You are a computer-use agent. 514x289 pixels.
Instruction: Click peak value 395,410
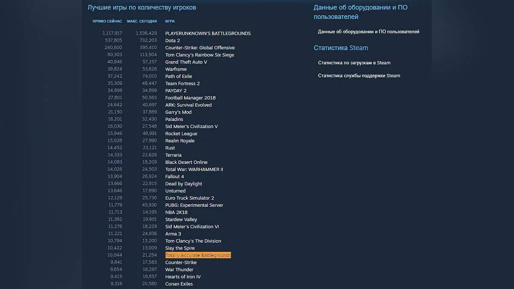tap(148, 48)
